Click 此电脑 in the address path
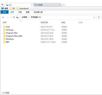This screenshot has height=95, width=102. click(x=24, y=17)
